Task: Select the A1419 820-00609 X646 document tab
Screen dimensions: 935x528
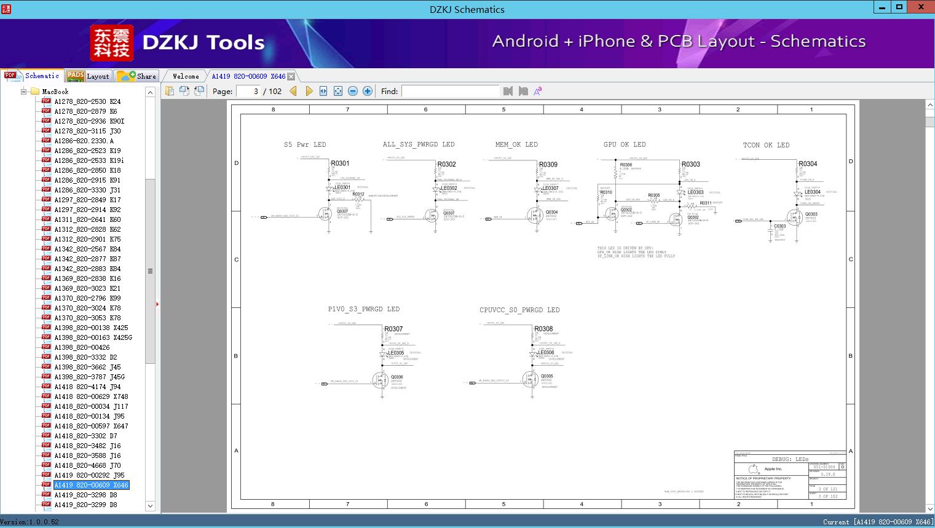Action: pyautogui.click(x=248, y=76)
